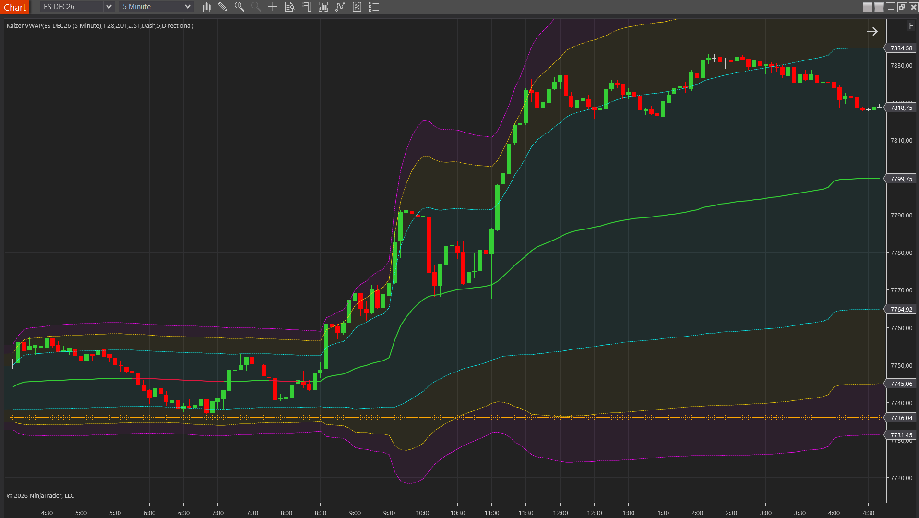919x518 pixels.
Task: Restore the chart window
Action: [x=902, y=7]
